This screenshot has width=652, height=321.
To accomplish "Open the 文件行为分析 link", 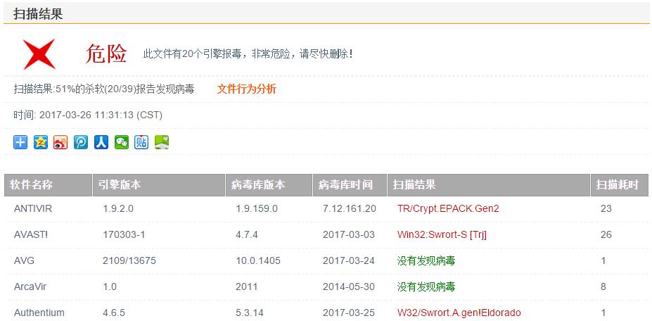I will coord(247,89).
